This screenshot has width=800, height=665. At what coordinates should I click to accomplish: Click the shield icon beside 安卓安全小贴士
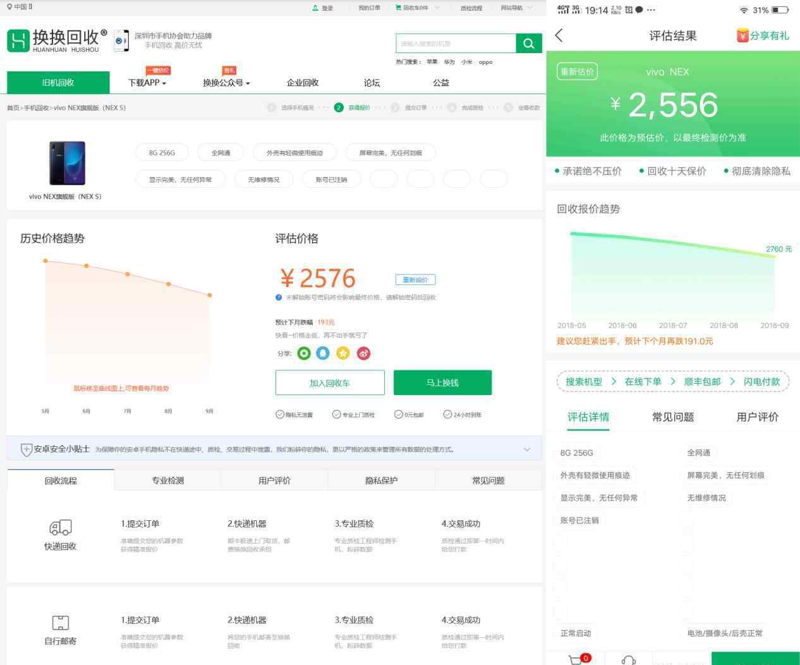[27, 449]
